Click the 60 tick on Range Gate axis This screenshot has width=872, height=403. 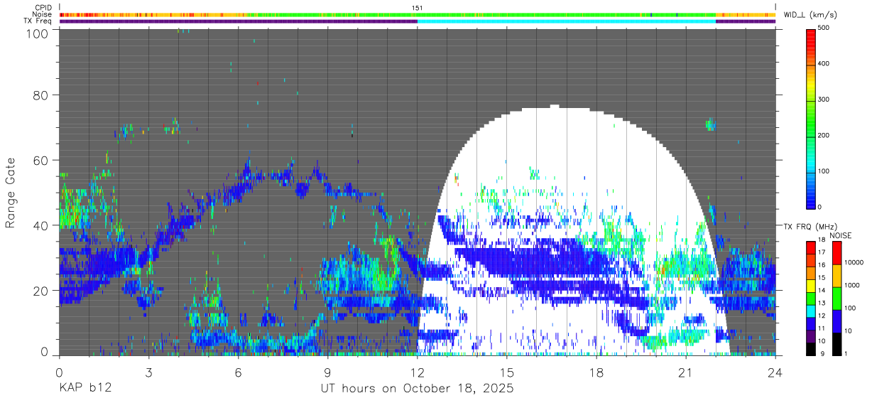[x=40, y=160]
